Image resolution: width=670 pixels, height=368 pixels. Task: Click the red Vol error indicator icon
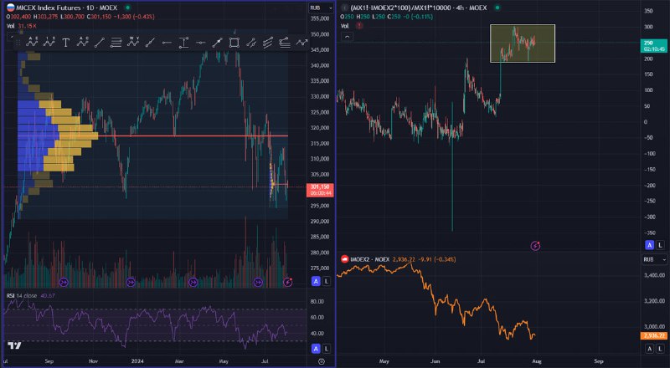[x=359, y=26]
